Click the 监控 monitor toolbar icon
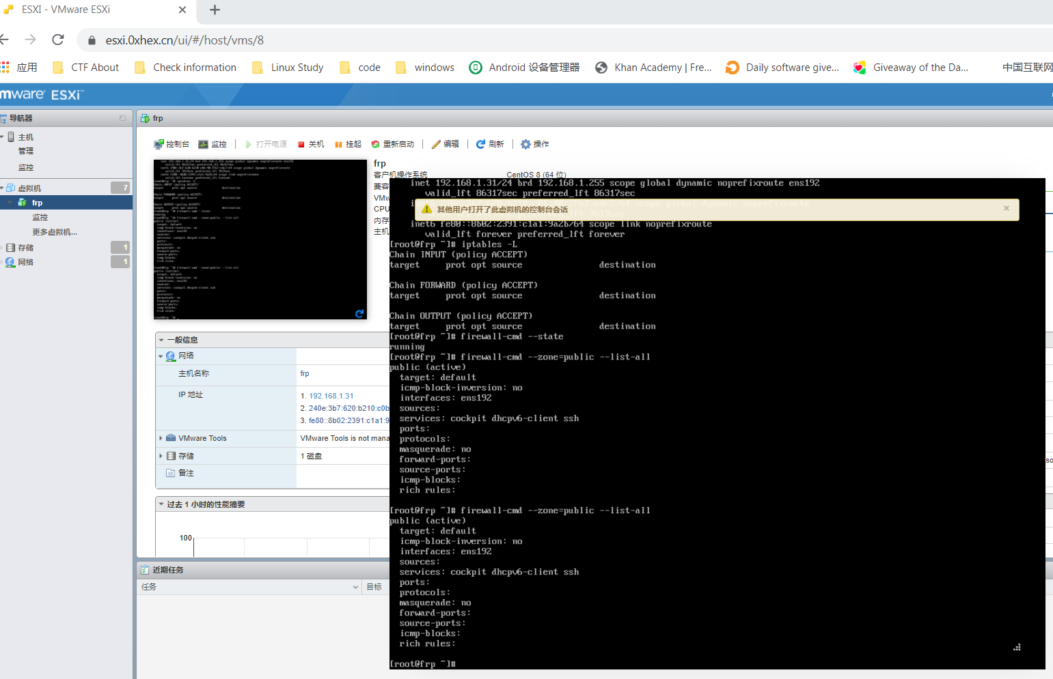Viewport: 1053px width, 679px height. coord(213,144)
